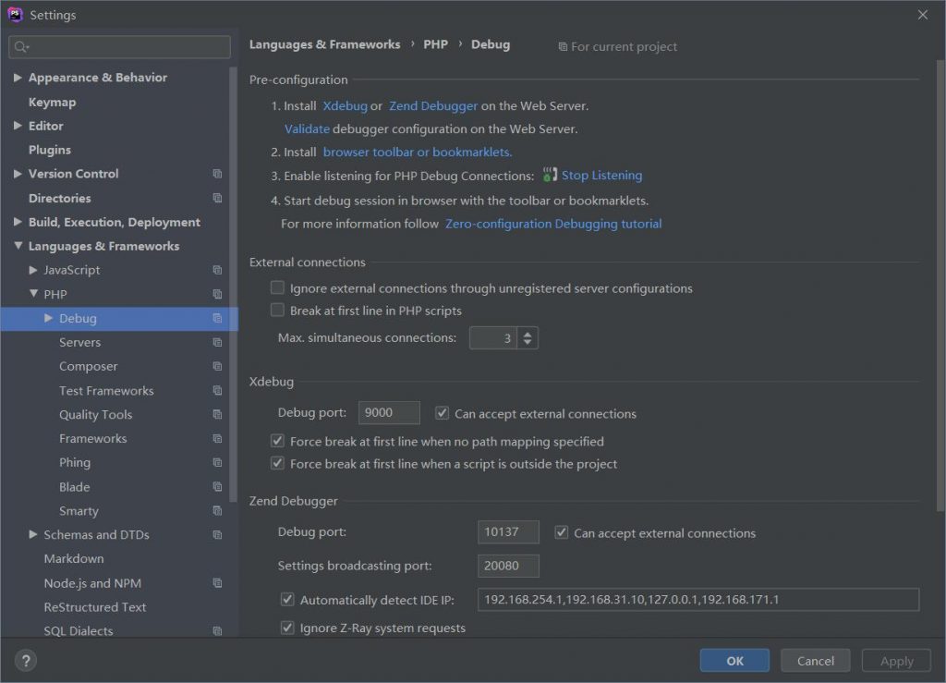Click project-level icon next to Version Control
This screenshot has width=946, height=683.
click(x=217, y=174)
